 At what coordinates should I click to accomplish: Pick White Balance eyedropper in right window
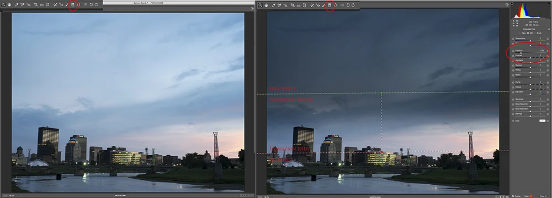(274, 5)
